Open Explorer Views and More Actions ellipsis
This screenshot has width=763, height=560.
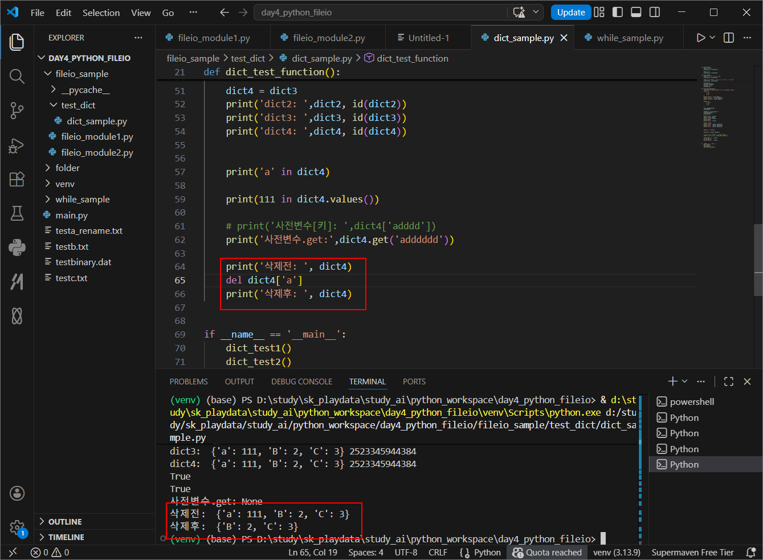coord(138,38)
